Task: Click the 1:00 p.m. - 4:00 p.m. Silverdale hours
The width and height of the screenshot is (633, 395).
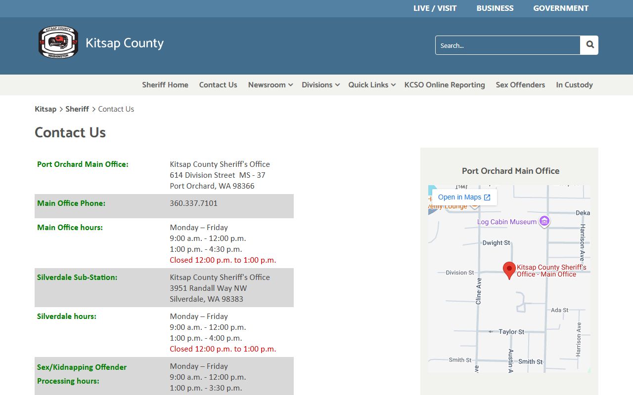Action: (x=206, y=338)
